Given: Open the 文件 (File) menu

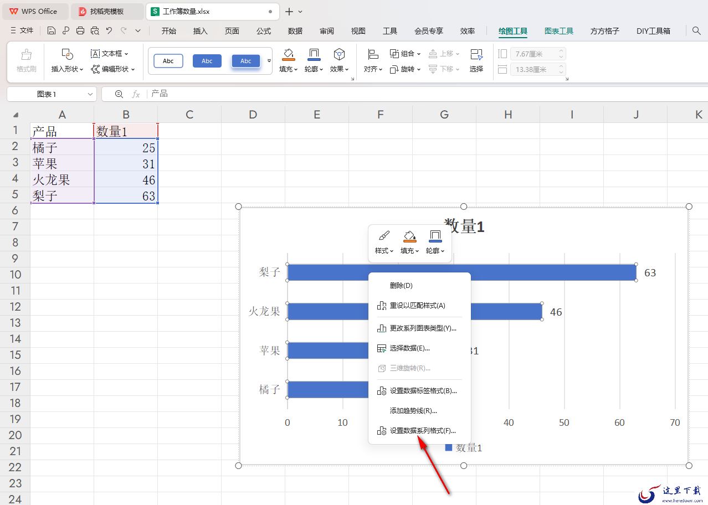Looking at the screenshot, I should pos(22,31).
